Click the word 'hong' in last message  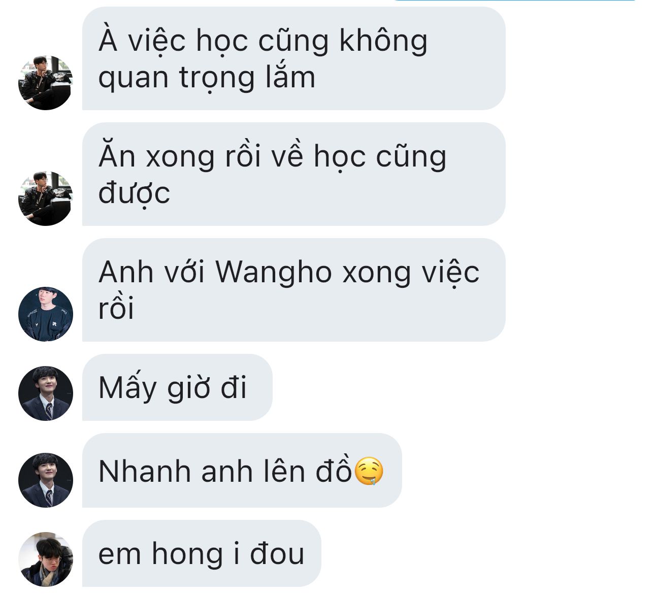point(186,554)
